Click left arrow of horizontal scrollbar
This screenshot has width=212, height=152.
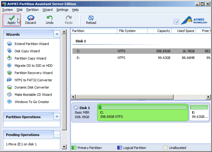point(73,97)
